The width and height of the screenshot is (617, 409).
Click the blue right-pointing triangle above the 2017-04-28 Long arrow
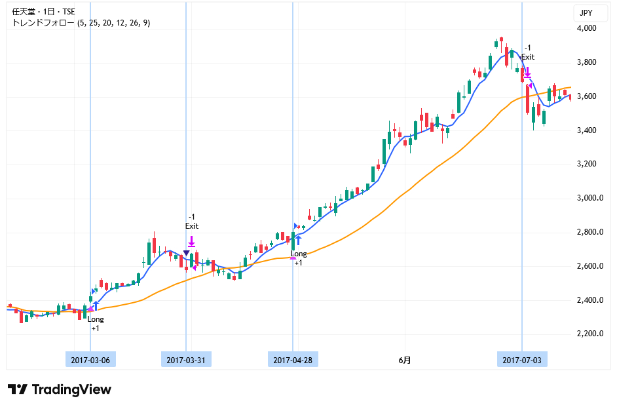pos(296,226)
